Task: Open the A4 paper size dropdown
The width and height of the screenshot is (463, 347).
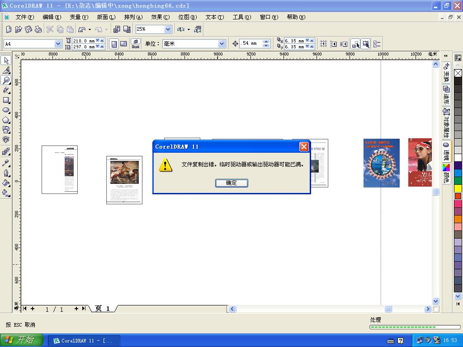Action: (58, 44)
